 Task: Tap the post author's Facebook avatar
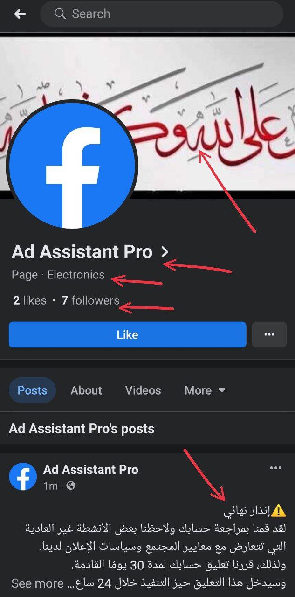[23, 476]
